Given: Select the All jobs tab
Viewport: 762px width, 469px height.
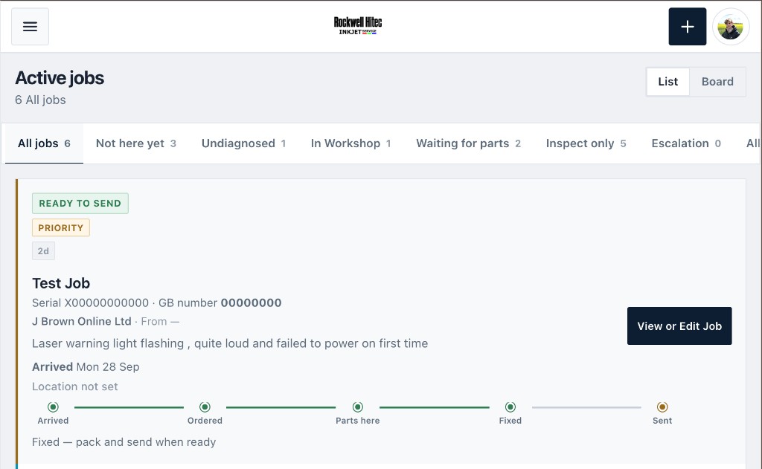Looking at the screenshot, I should (x=44, y=143).
